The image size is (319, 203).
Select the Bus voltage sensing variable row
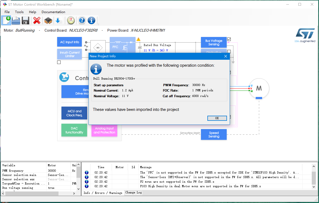39,188
